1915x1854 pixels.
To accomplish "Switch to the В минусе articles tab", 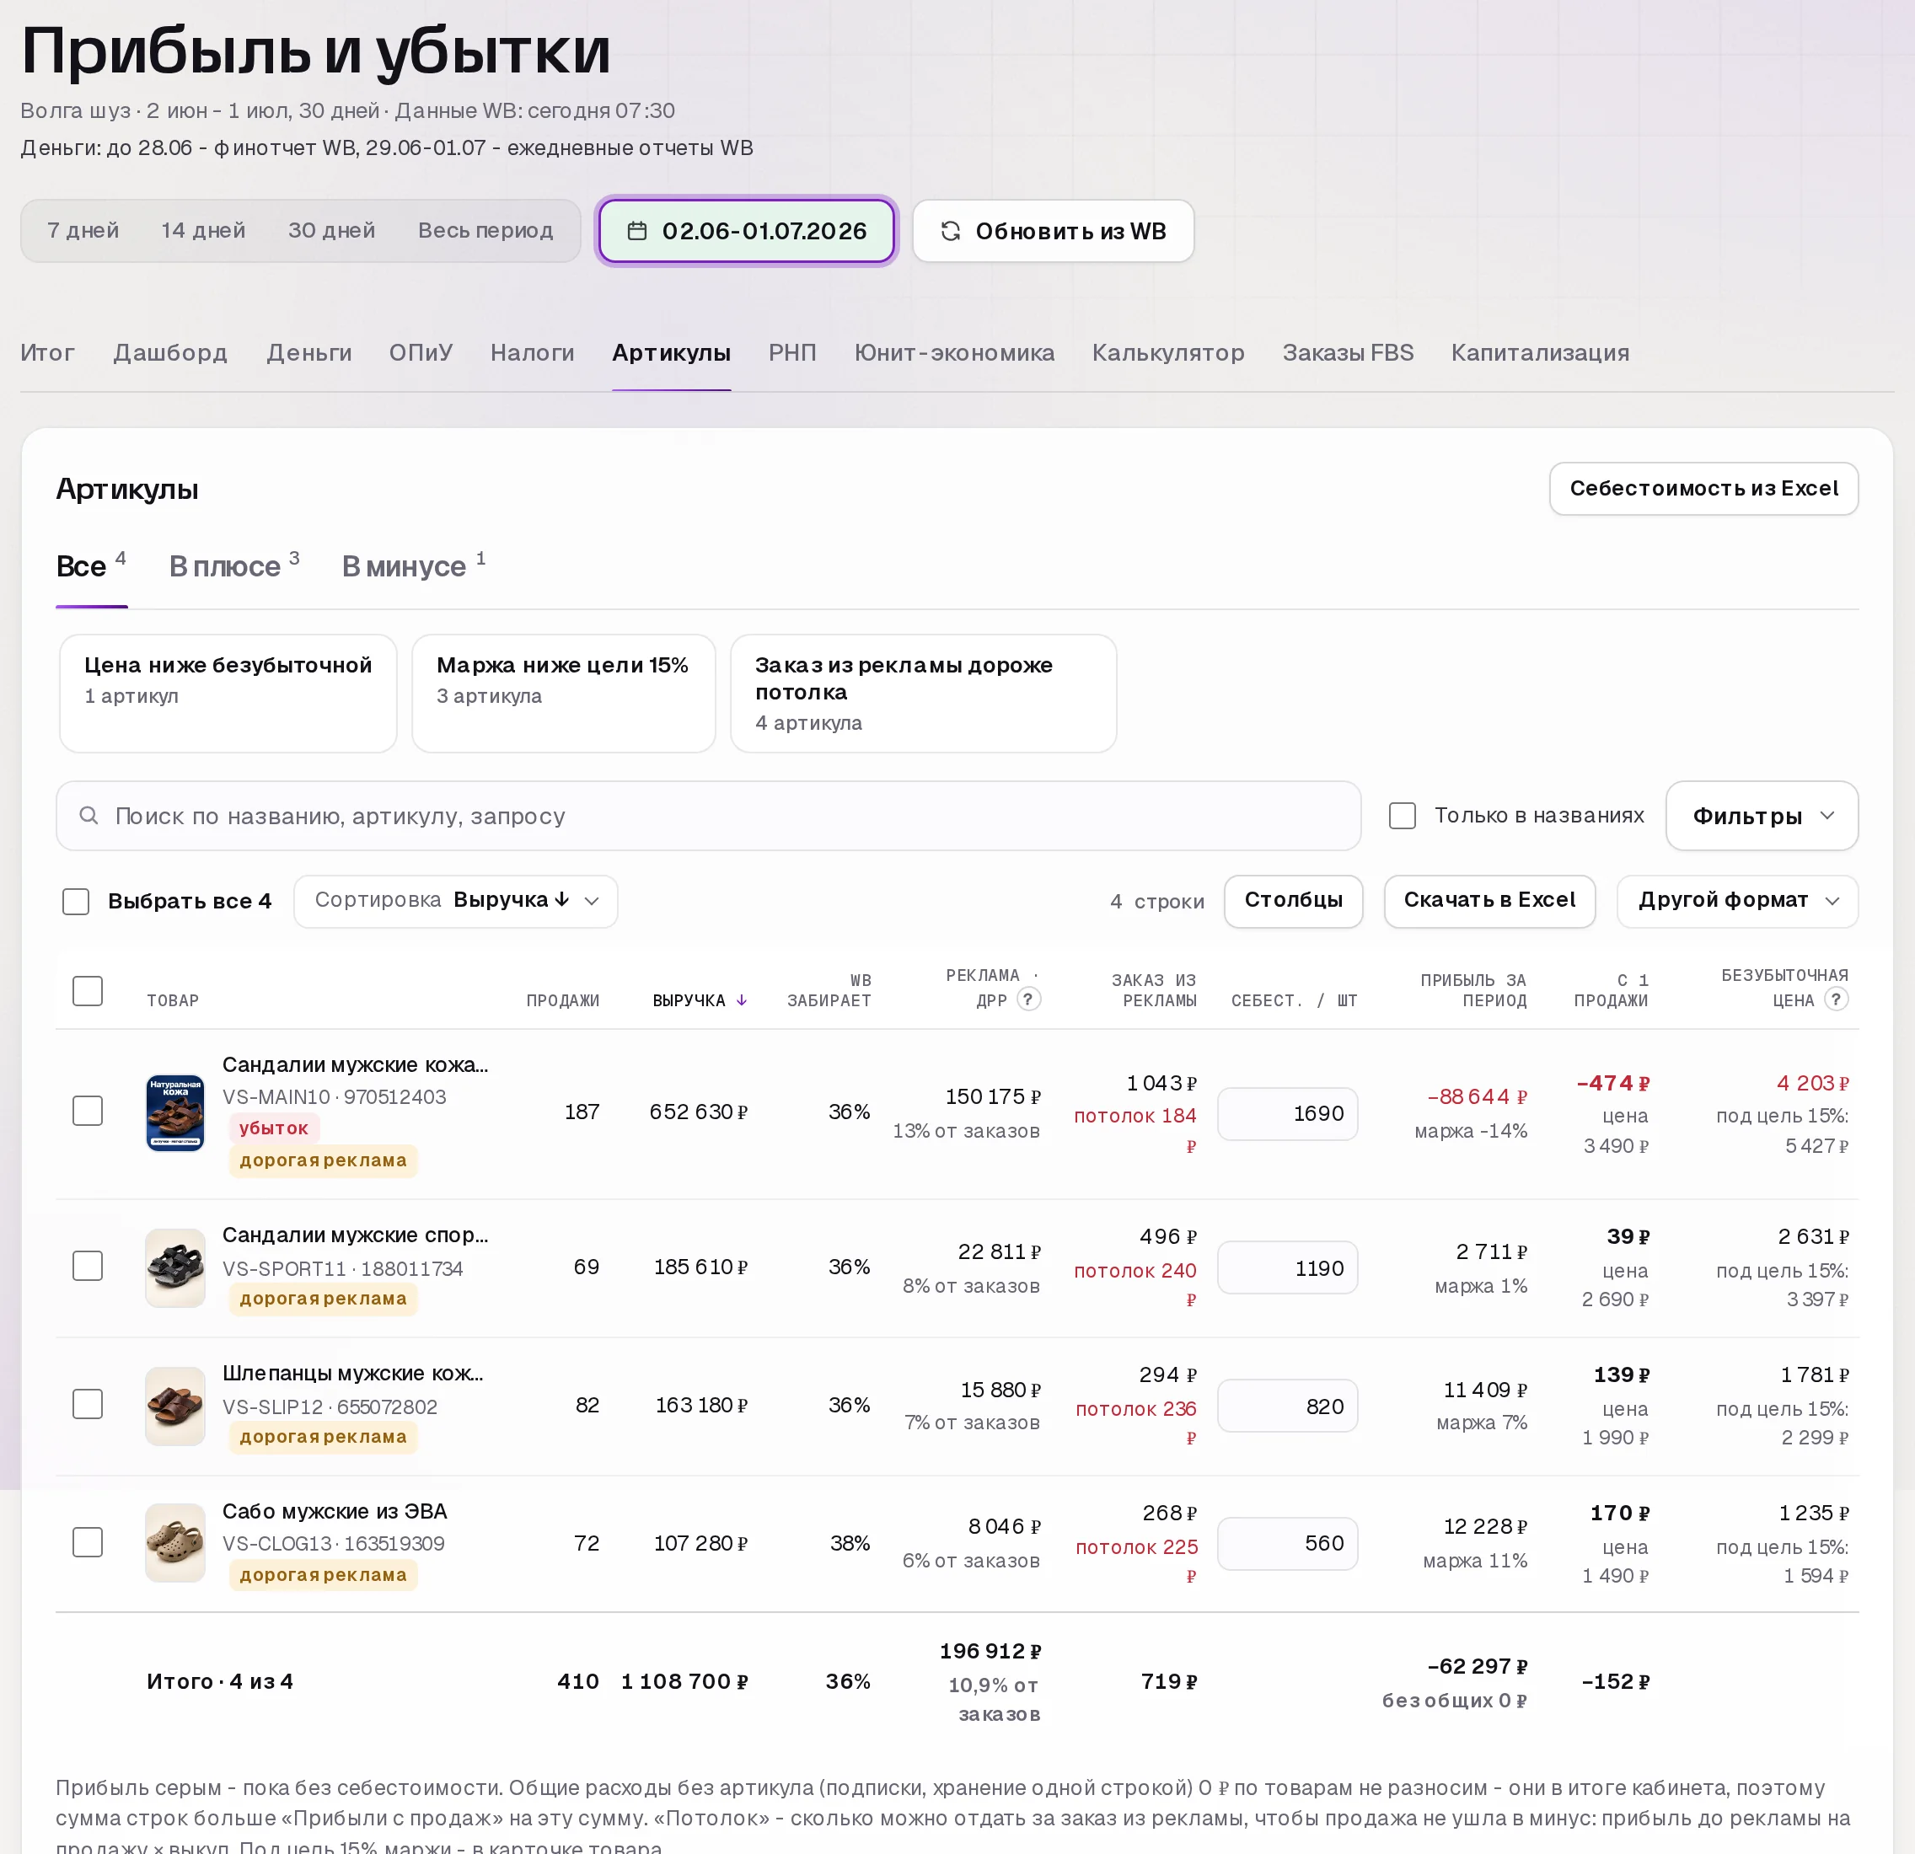I will click(413, 565).
